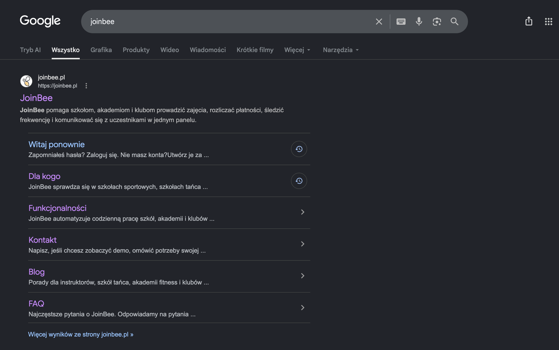Open the Narzędzia dropdown
Screen dimensions: 559x350
click(x=341, y=50)
